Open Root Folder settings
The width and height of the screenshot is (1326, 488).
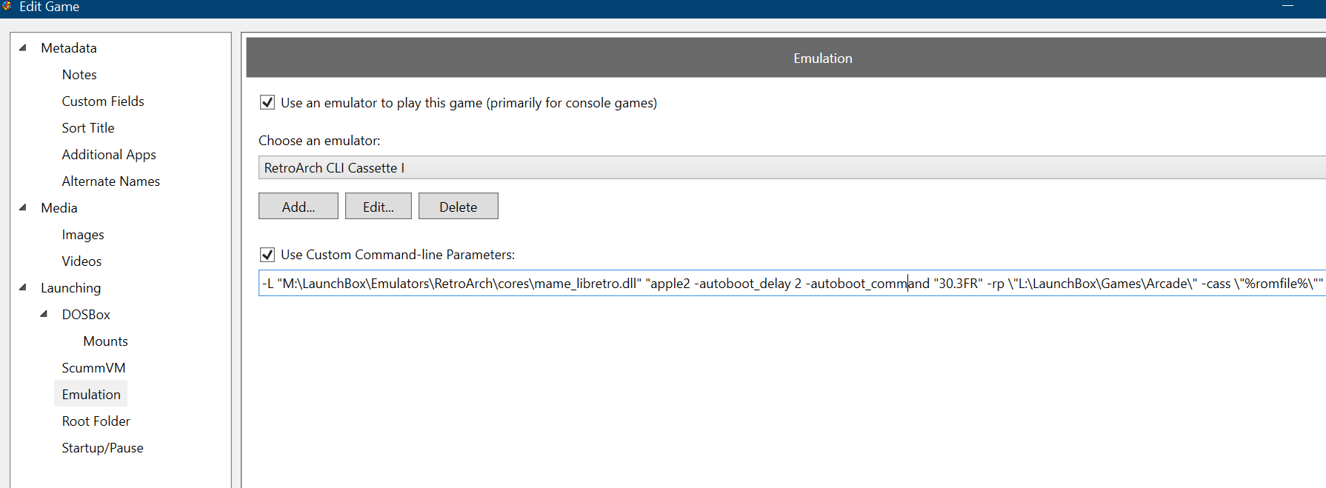[96, 421]
